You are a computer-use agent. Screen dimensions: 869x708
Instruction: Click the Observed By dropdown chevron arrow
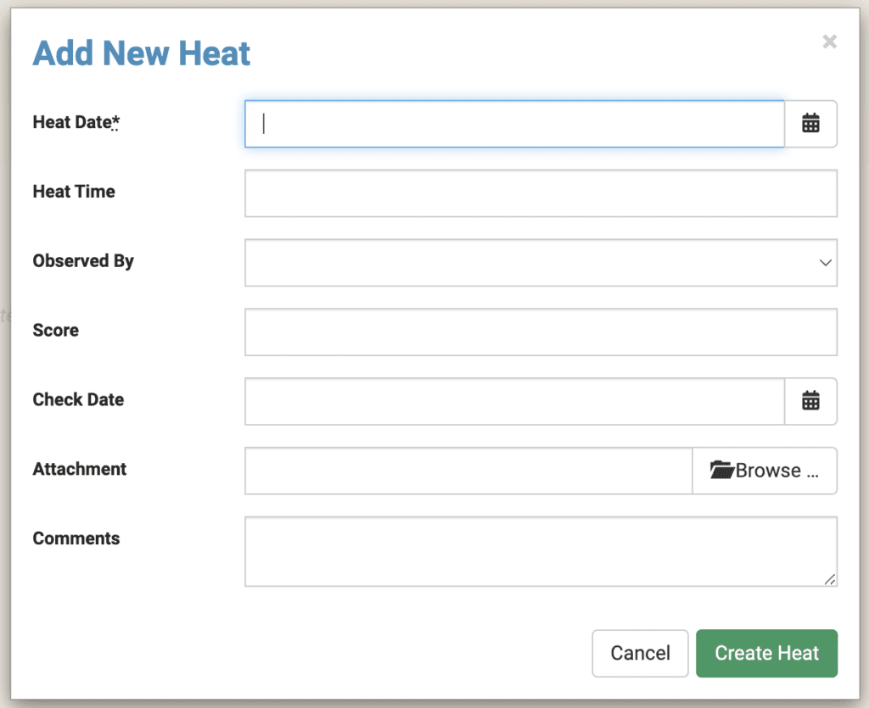pyautogui.click(x=824, y=263)
